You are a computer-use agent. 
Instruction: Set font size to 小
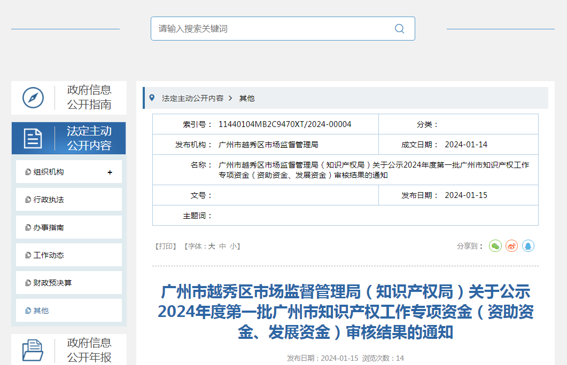click(233, 246)
